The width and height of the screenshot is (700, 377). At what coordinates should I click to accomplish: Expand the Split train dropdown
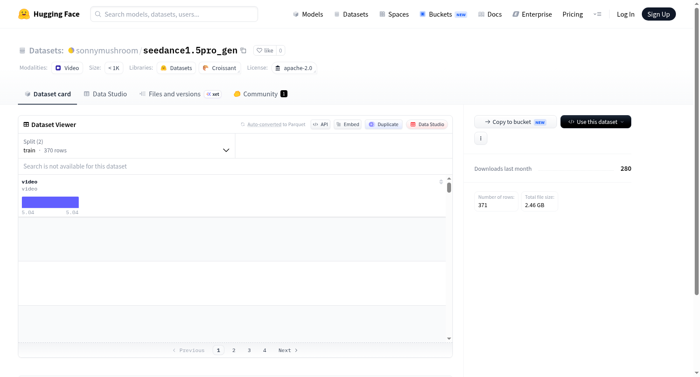(126, 146)
